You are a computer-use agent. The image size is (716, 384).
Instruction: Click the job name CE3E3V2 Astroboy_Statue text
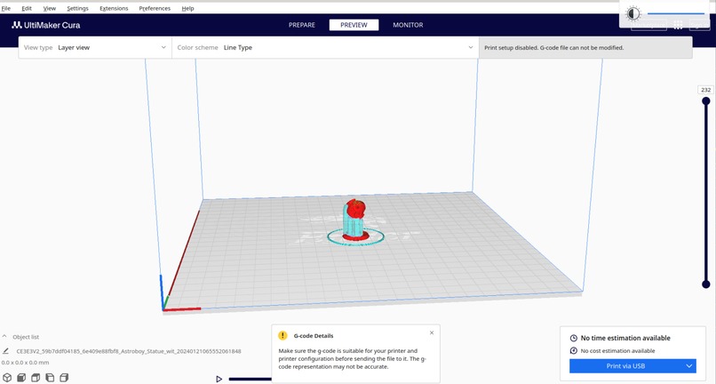coord(129,351)
